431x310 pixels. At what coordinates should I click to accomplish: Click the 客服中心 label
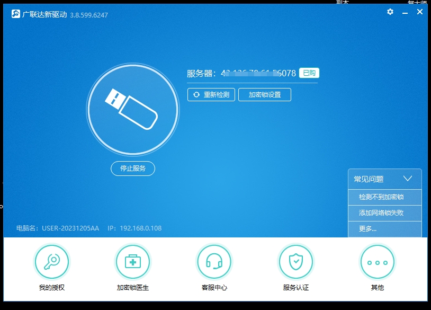coord(214,287)
